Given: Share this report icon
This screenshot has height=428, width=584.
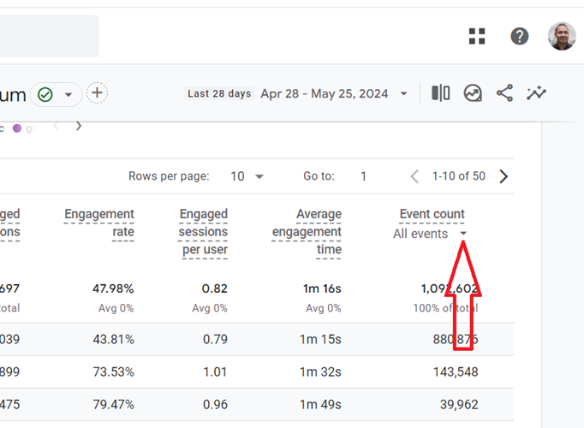Looking at the screenshot, I should pos(504,93).
